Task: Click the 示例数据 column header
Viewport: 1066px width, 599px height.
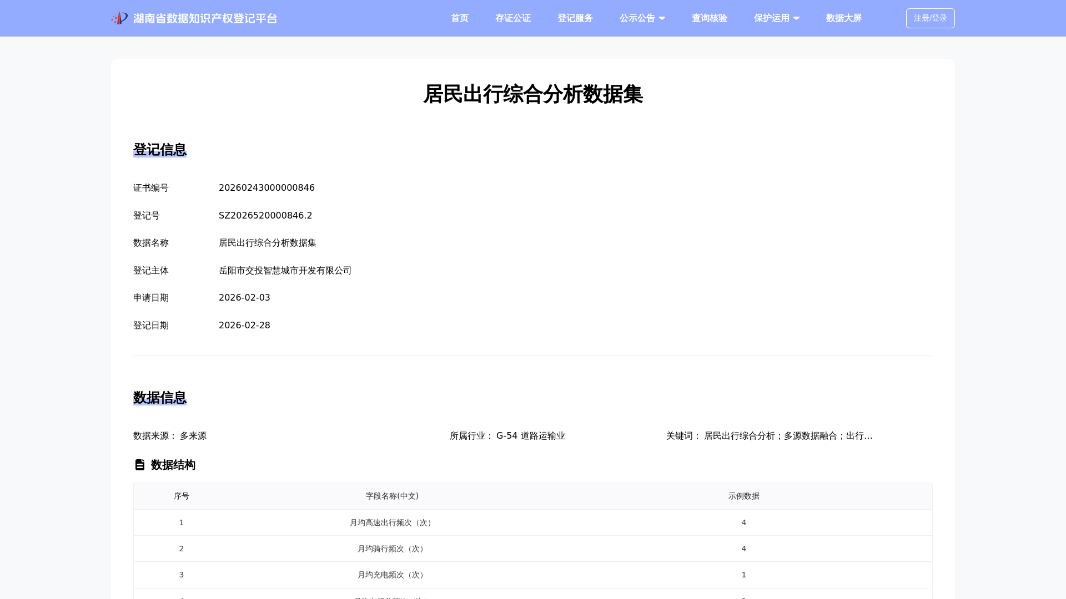Action: [744, 496]
